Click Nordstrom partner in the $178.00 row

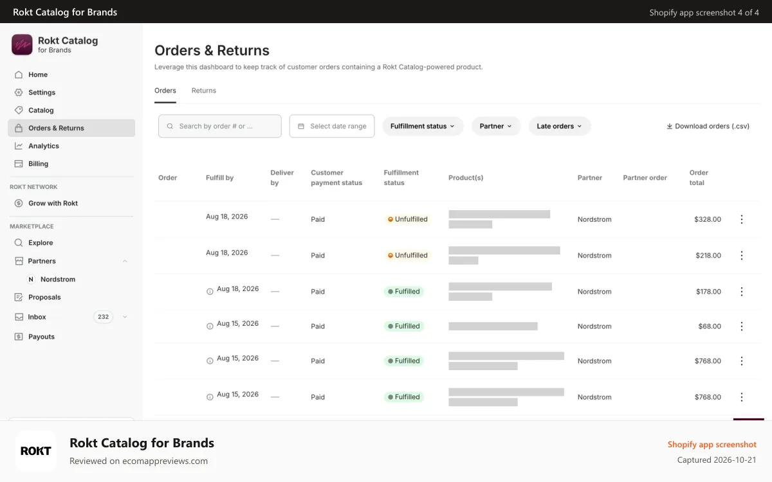click(594, 292)
